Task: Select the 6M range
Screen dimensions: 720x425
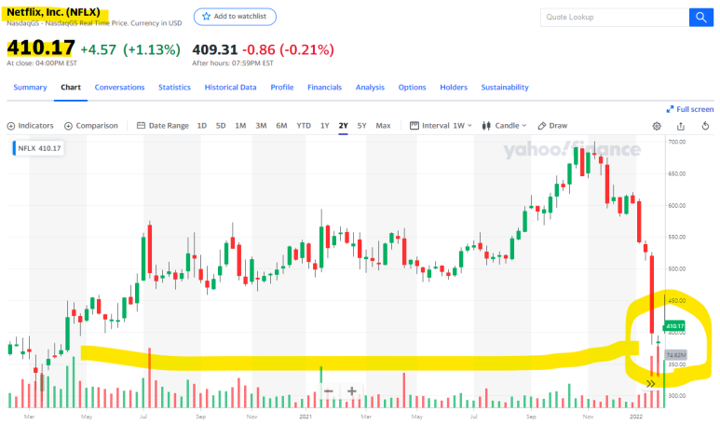Action: (281, 126)
